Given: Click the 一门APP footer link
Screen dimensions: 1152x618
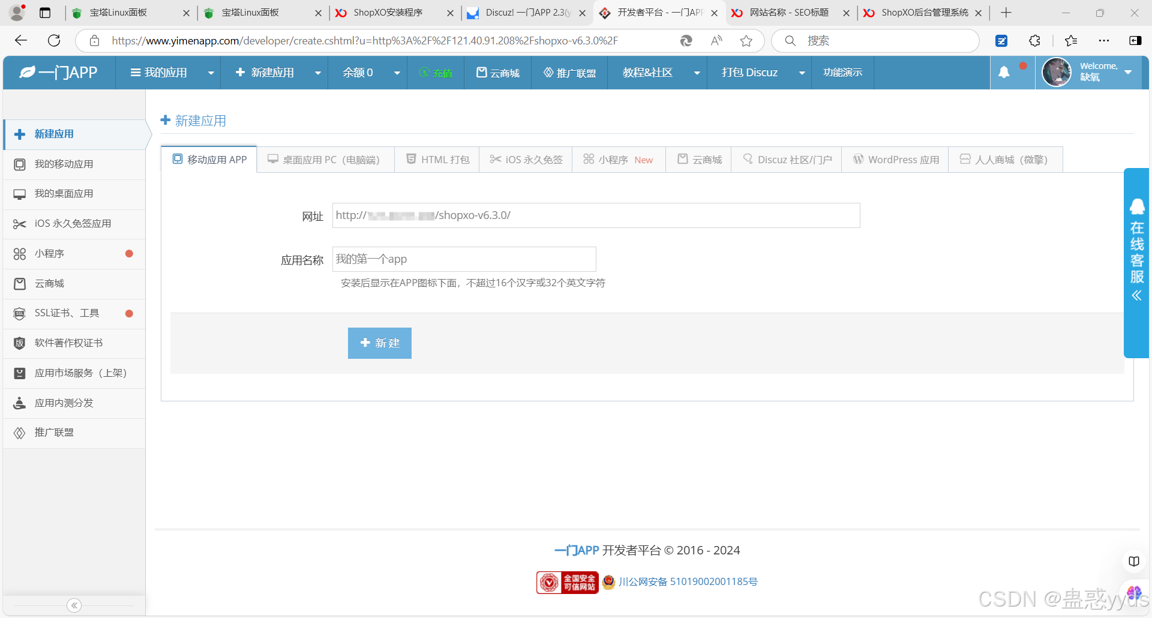Looking at the screenshot, I should (577, 551).
